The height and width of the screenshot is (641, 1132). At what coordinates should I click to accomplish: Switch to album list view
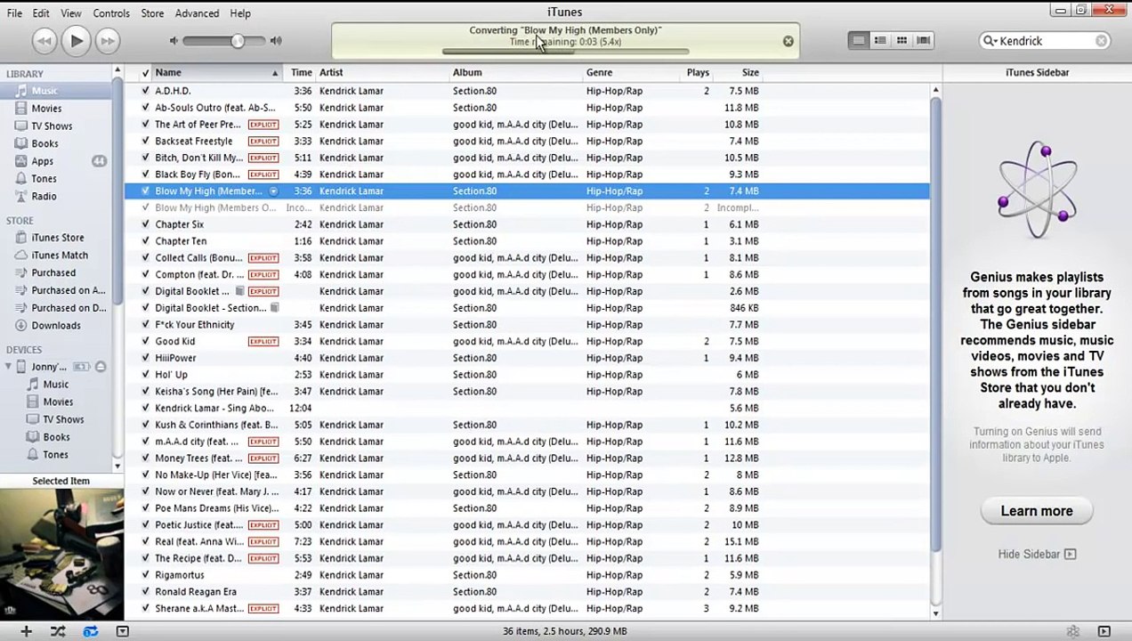880,40
